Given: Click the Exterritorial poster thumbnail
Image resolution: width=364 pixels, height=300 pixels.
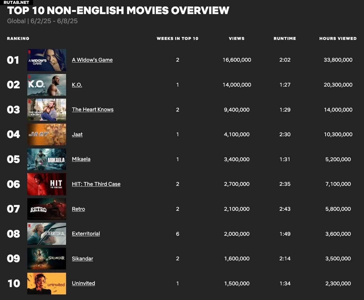Looking at the screenshot, I should point(47,234).
